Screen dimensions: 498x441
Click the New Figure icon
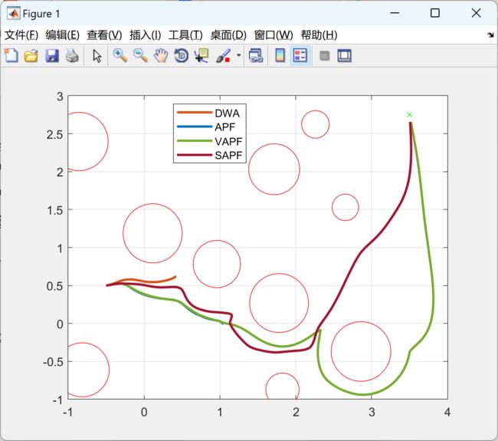pyautogui.click(x=11, y=56)
